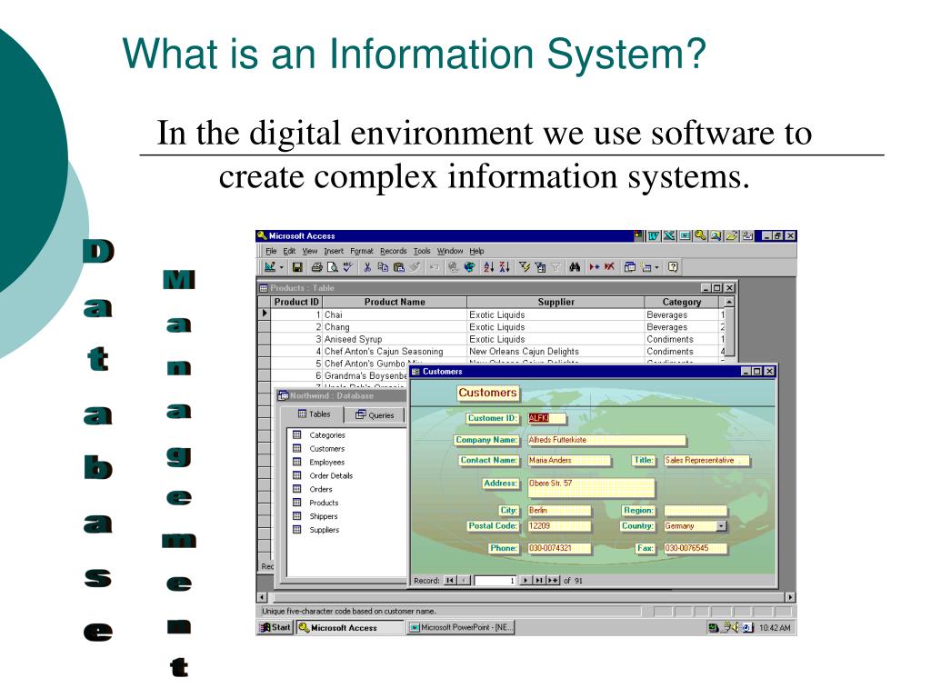This screenshot has width=931, height=698.
Task: Switch to the Tables tab
Action: [314, 414]
